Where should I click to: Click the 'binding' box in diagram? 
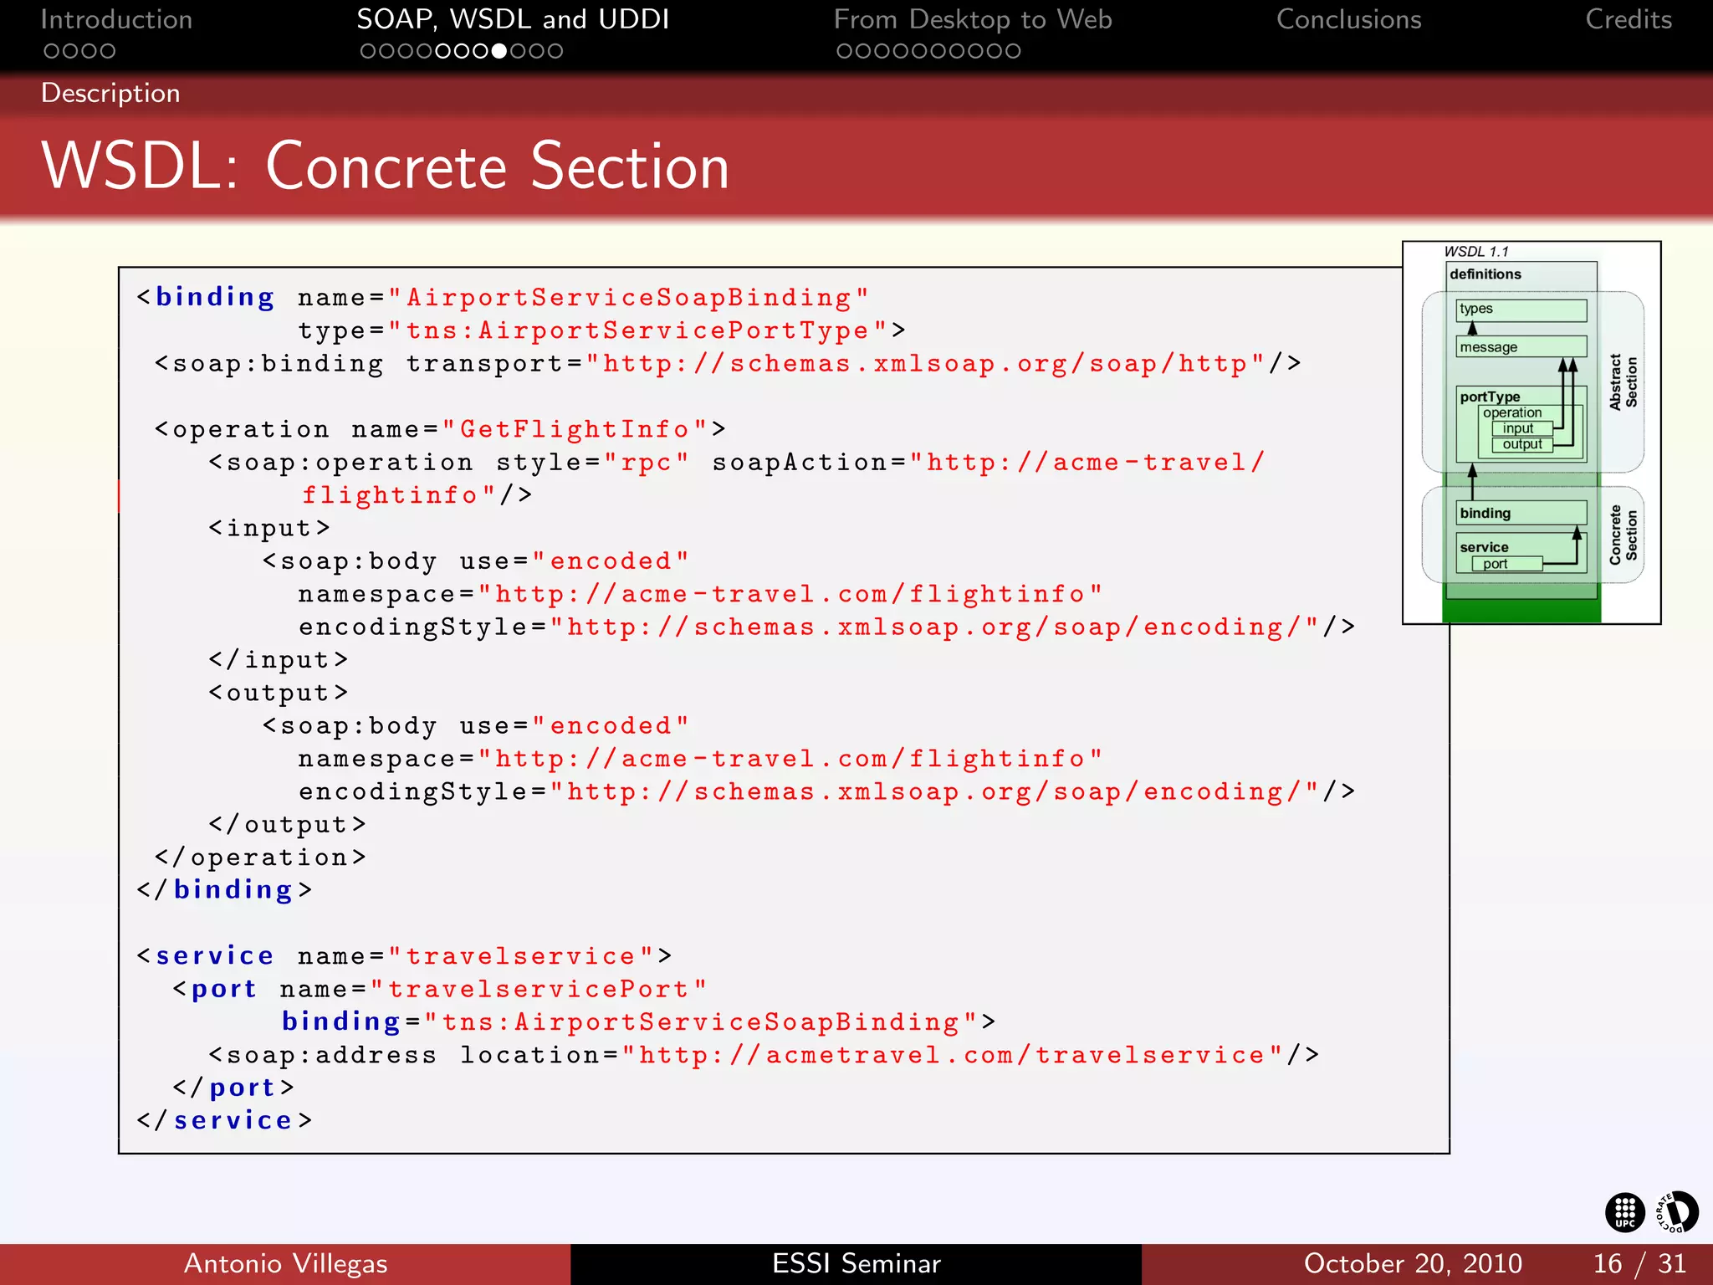(1521, 513)
